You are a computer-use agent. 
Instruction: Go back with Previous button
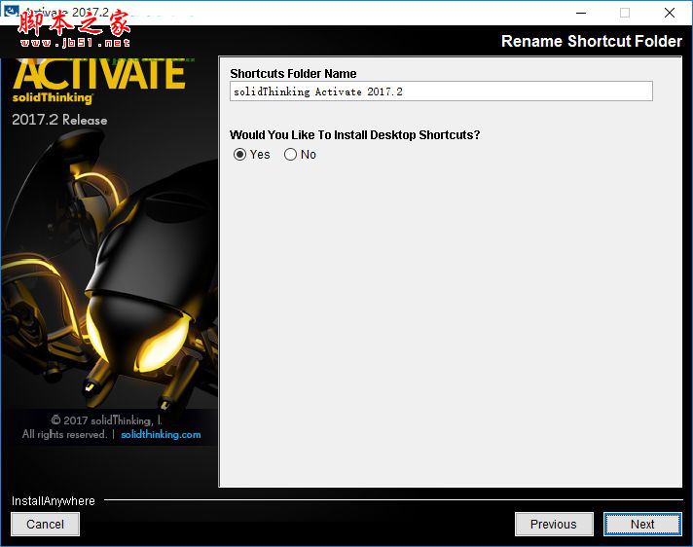554,524
